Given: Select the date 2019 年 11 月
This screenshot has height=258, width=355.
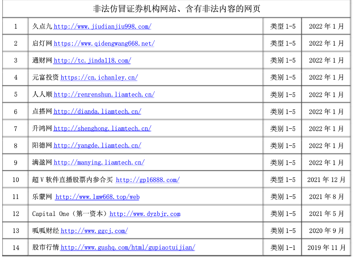Looking at the screenshot, I should tap(326, 248).
